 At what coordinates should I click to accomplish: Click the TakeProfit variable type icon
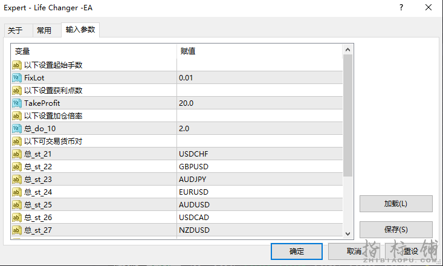tap(17, 103)
